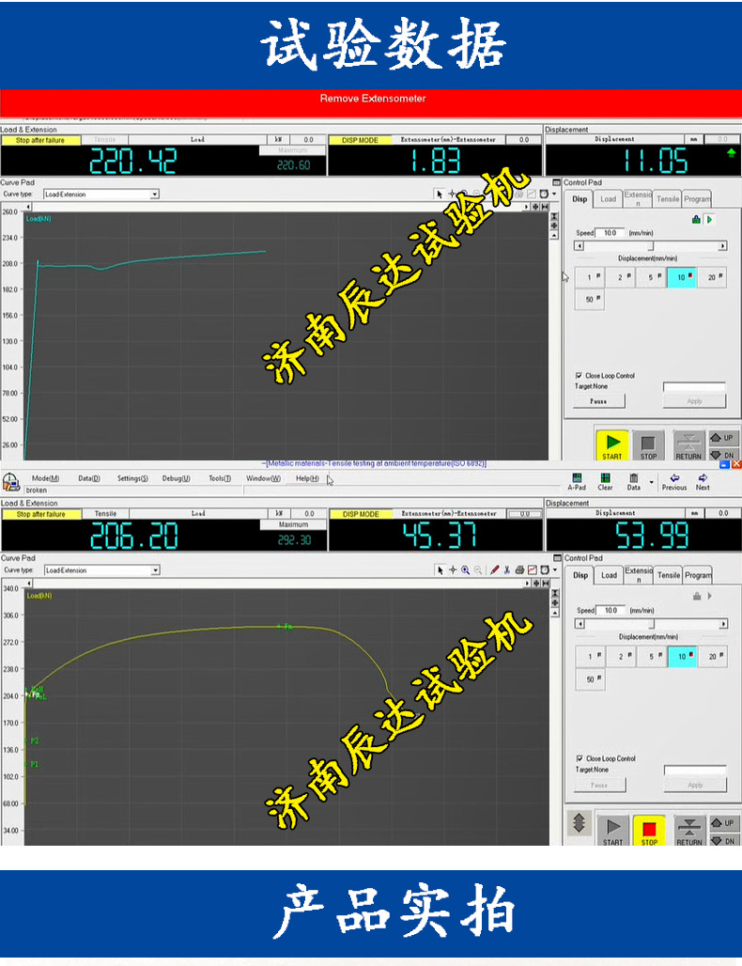
Task: Open the Data(D) menu
Action: pos(88,478)
